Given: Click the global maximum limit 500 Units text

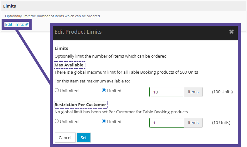Looking at the screenshot, I should [x=126, y=72].
